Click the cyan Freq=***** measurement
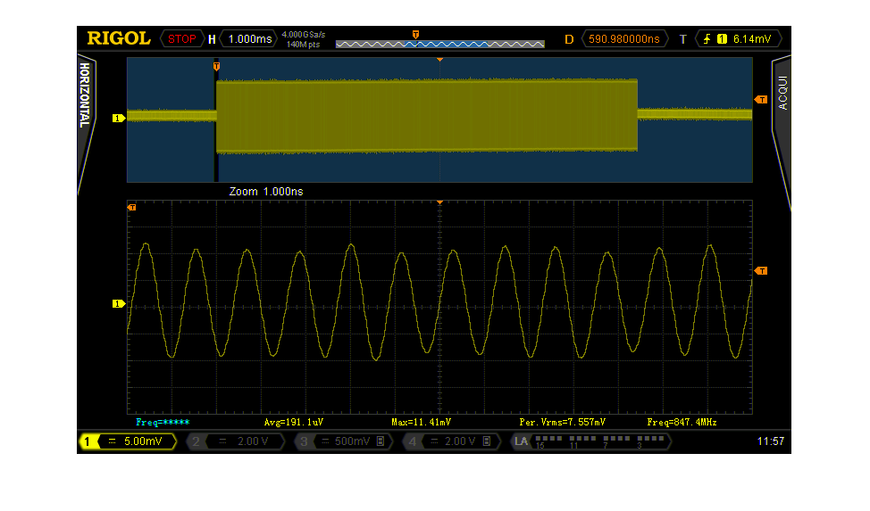Screen dimensions: 870x511 pyautogui.click(x=163, y=423)
